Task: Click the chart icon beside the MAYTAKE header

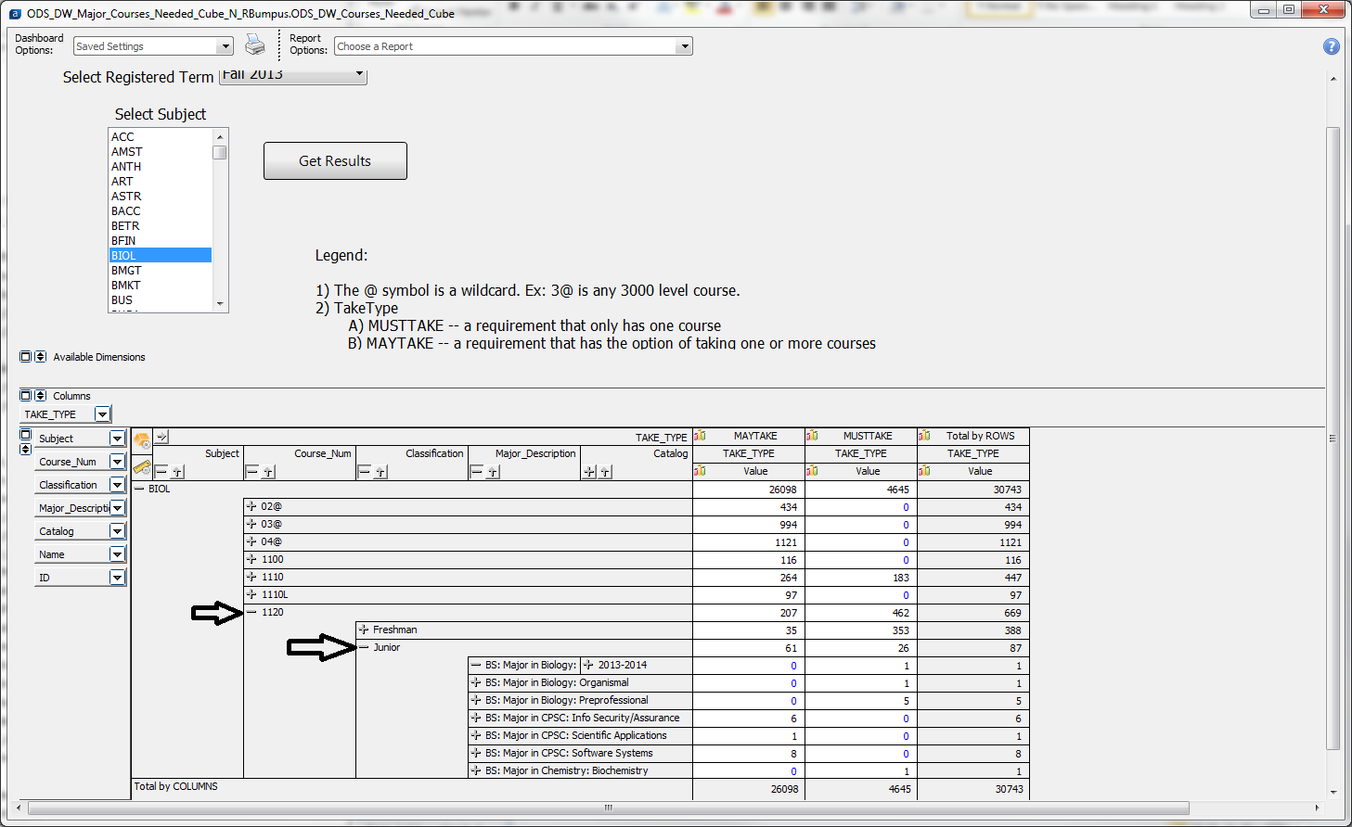Action: [700, 436]
